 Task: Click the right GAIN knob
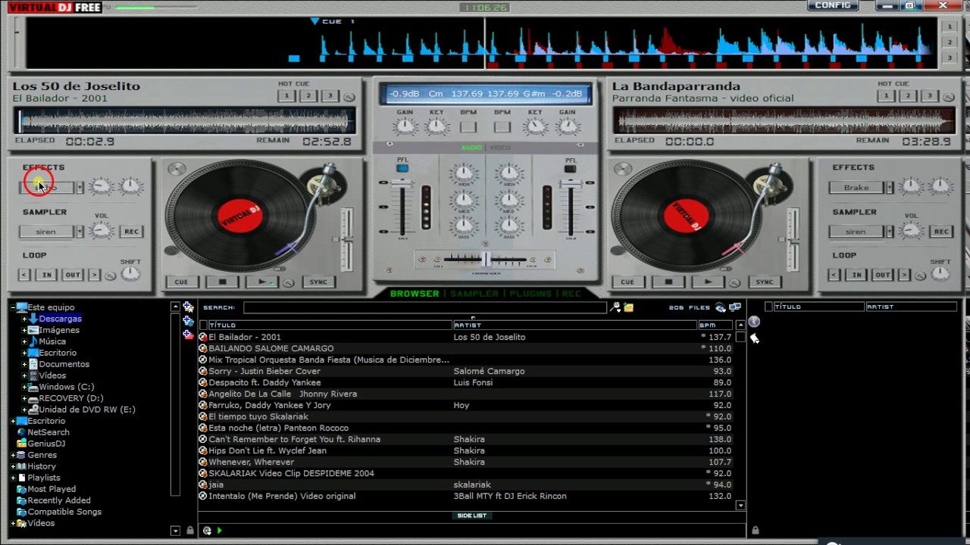pos(567,126)
